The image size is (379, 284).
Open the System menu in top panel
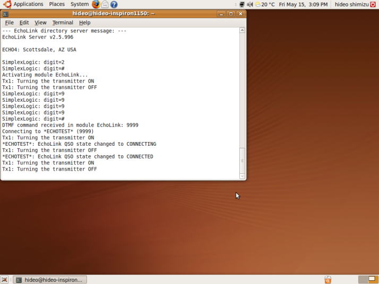click(80, 4)
